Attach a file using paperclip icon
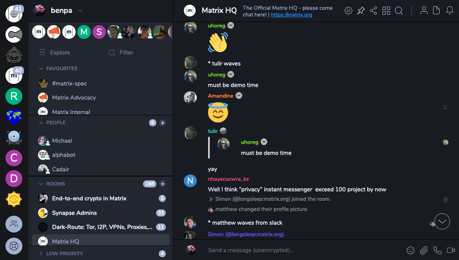This screenshot has height=260, width=459. coord(424,250)
